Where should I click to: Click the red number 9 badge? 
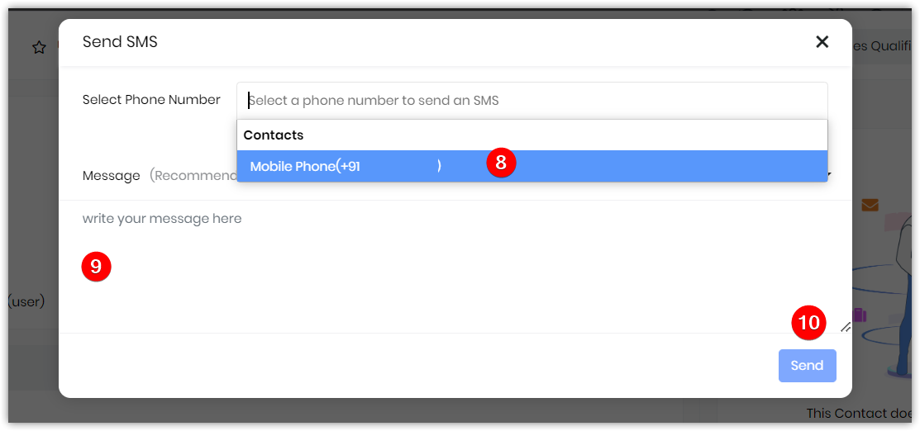point(96,267)
